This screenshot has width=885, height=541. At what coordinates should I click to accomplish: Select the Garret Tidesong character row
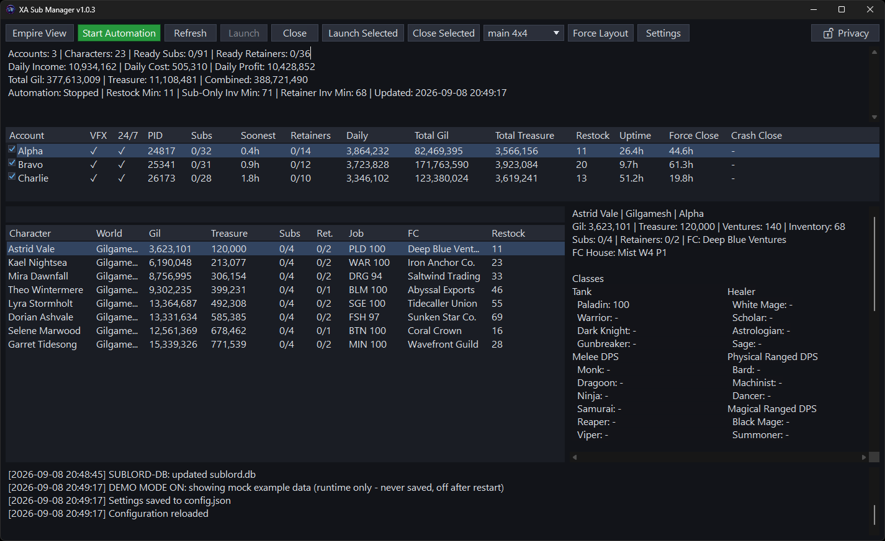(285, 345)
